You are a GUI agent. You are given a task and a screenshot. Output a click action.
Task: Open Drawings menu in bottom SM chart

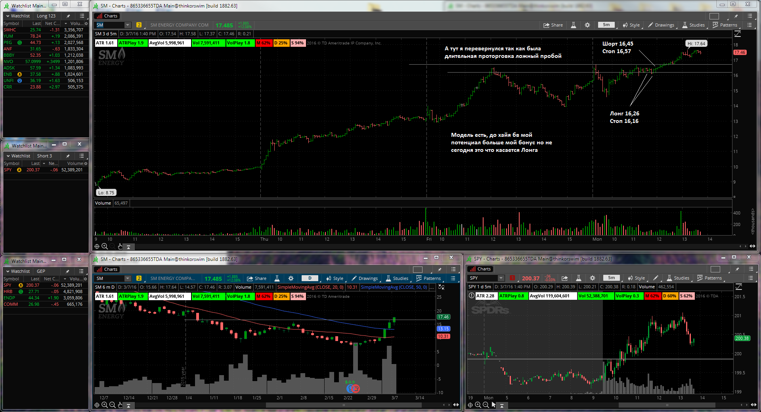[365, 278]
